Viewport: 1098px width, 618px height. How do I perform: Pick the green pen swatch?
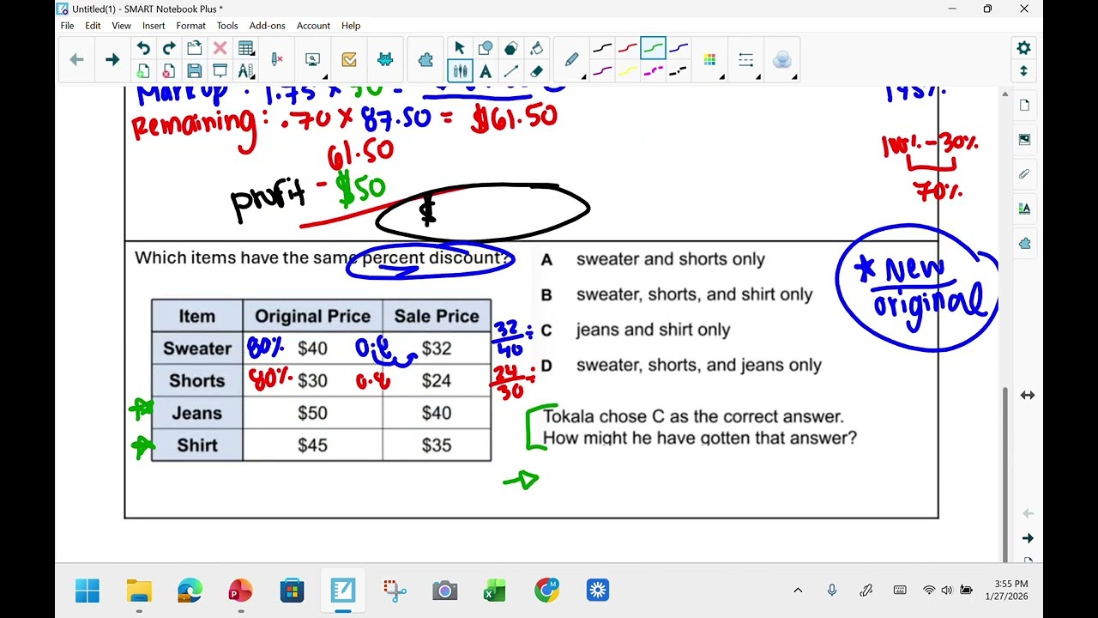[x=653, y=48]
